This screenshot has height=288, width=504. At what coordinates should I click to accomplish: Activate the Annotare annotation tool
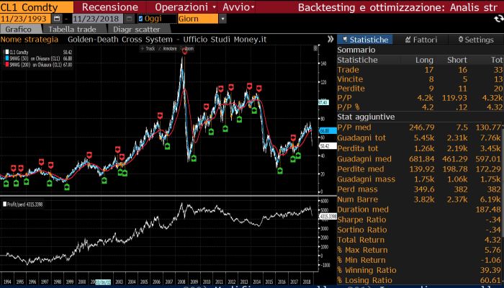click(168, 49)
